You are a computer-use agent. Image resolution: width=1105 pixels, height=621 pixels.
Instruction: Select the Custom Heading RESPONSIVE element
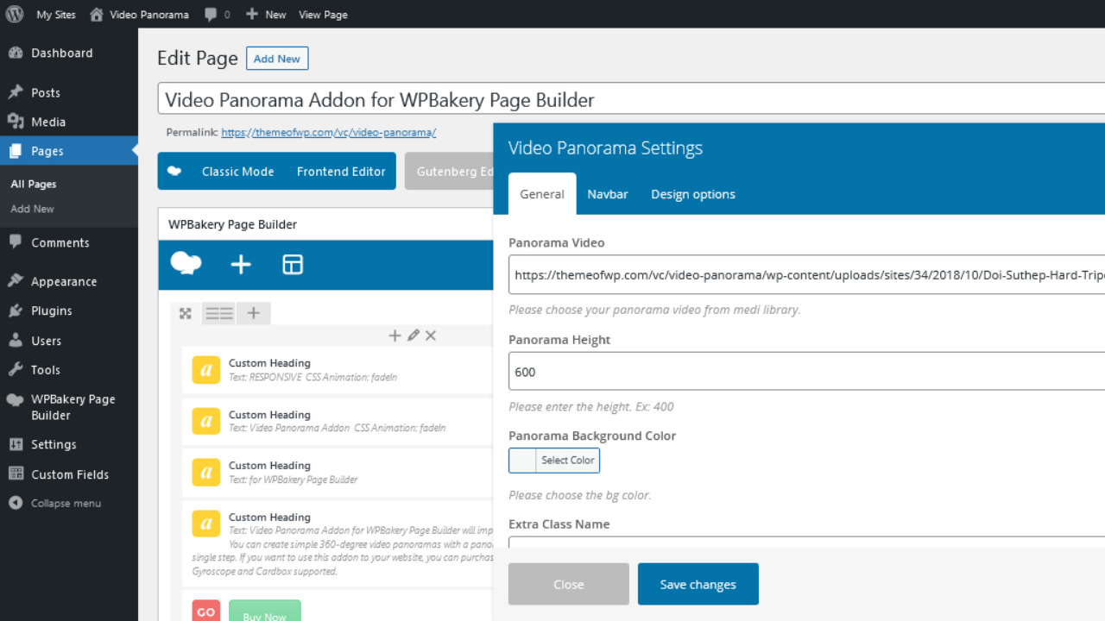click(338, 370)
